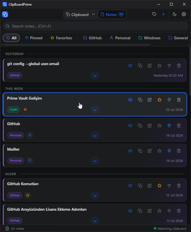Screen dimensions: 191x232
Task: Delete the Prime Vault Gelişim note
Action: (179, 100)
